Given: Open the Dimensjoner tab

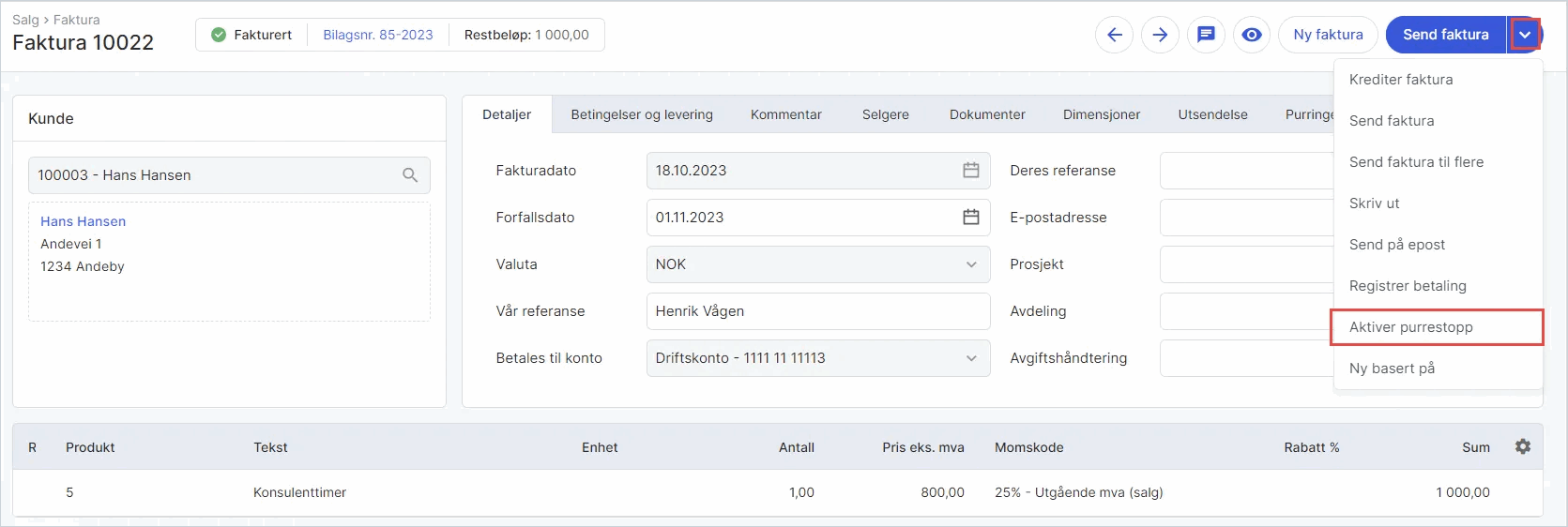Looking at the screenshot, I should click(1102, 114).
